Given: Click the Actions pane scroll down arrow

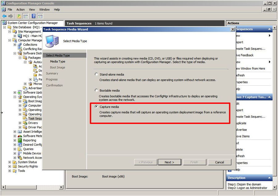Looking at the screenshot, I should click(x=275, y=187).
